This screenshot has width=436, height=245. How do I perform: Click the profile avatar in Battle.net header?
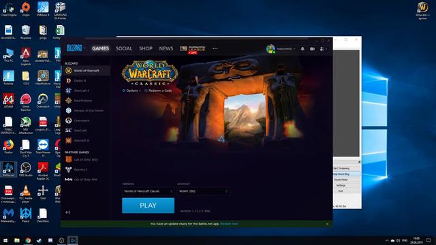point(270,49)
